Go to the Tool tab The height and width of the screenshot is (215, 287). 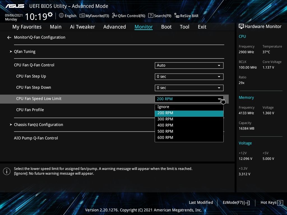point(184,27)
